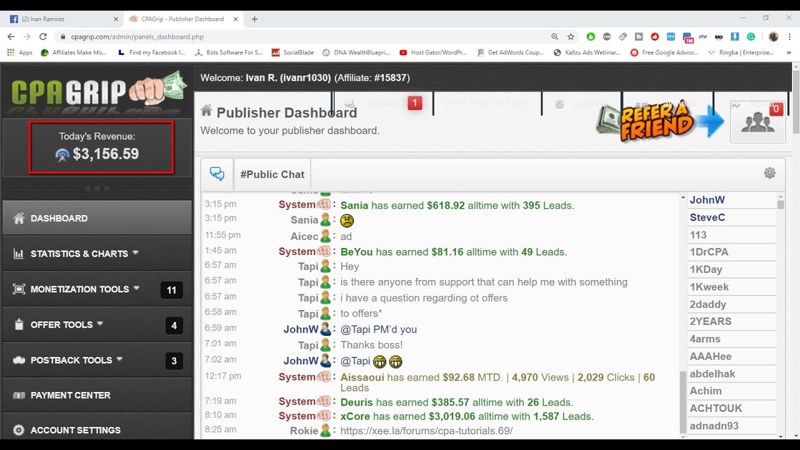This screenshot has width=800, height=450.
Task: Open the Kallzu Ads Webinar bookmark
Action: tap(587, 52)
